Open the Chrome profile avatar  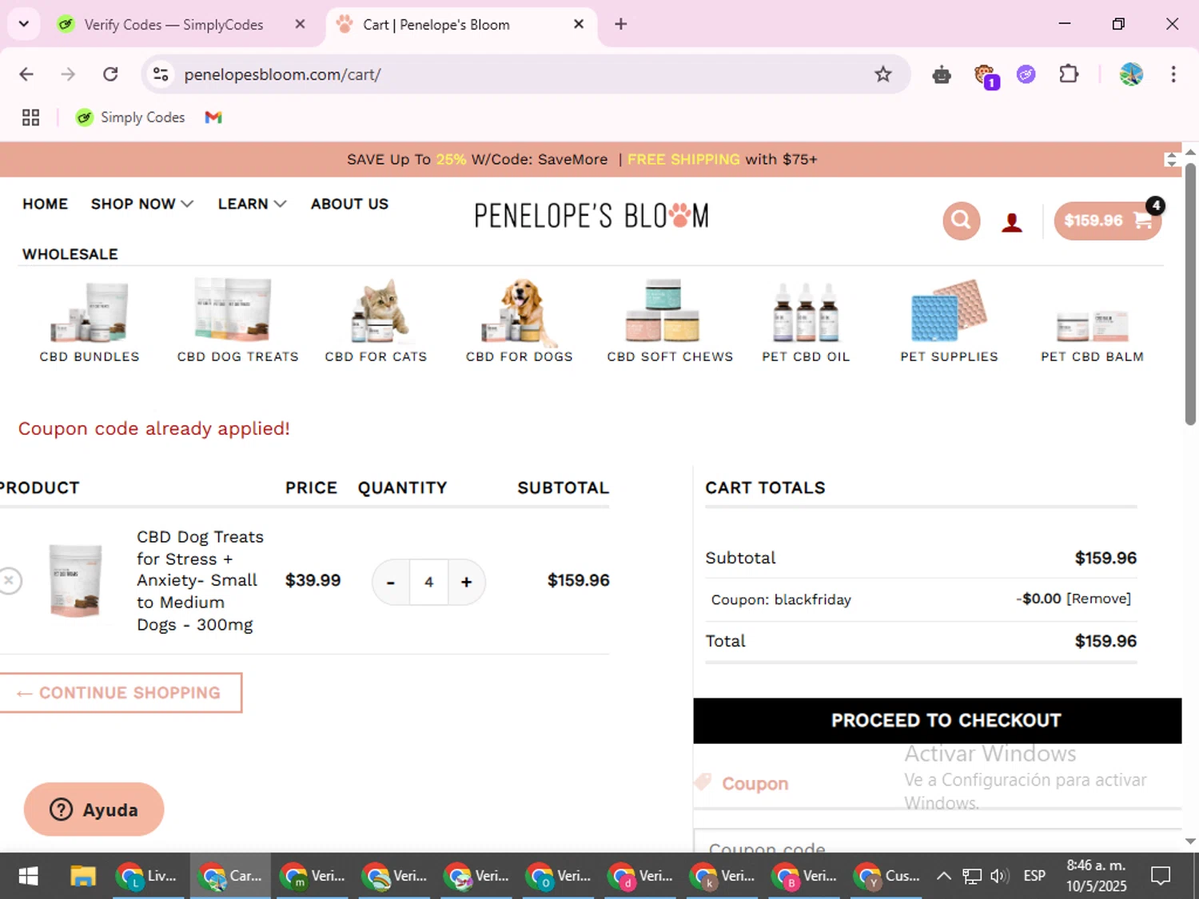1131,74
